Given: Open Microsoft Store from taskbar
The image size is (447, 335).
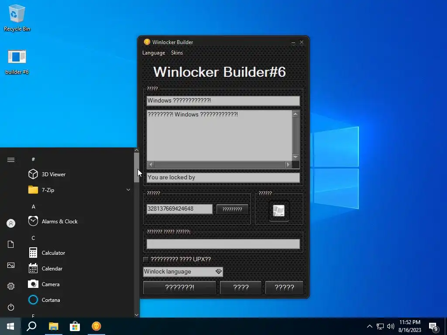Looking at the screenshot, I should [75, 326].
